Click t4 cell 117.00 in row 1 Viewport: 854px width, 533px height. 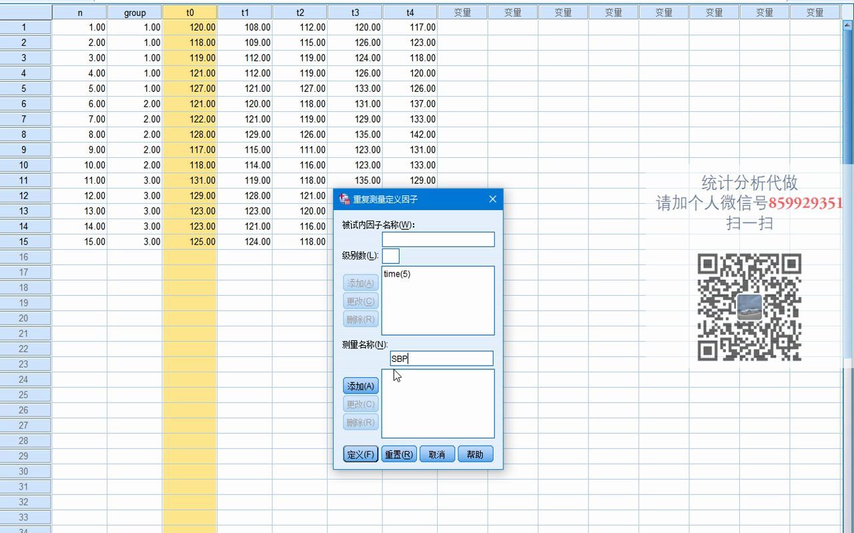pyautogui.click(x=410, y=27)
